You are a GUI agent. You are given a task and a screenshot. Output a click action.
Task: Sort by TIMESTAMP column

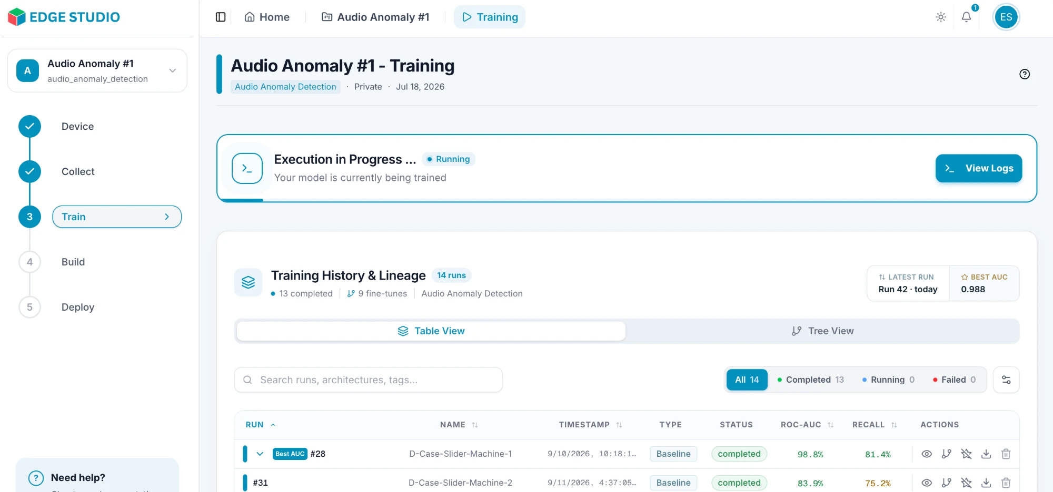click(590, 425)
